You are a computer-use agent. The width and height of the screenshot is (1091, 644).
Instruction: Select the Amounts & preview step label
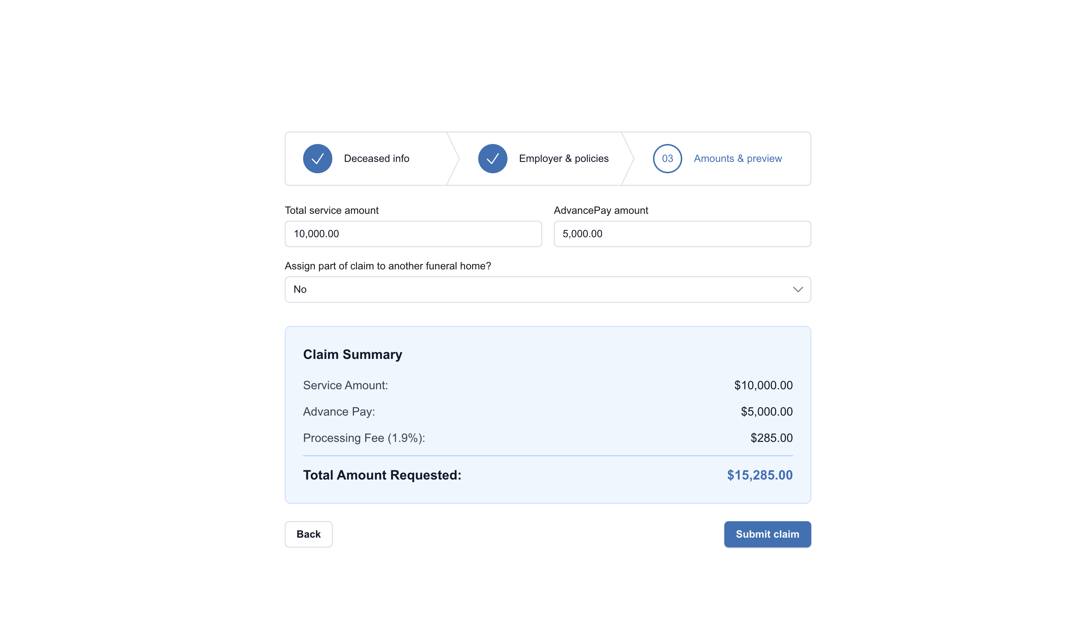738,158
